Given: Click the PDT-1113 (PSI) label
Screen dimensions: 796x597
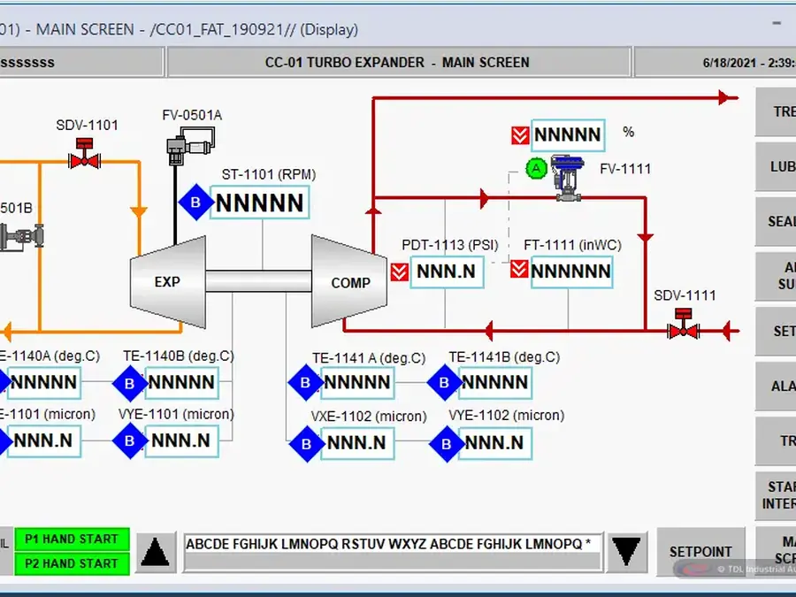Looking at the screenshot, I should point(450,245).
